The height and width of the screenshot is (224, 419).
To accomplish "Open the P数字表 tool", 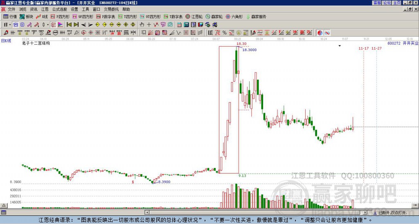I will pos(106,16).
